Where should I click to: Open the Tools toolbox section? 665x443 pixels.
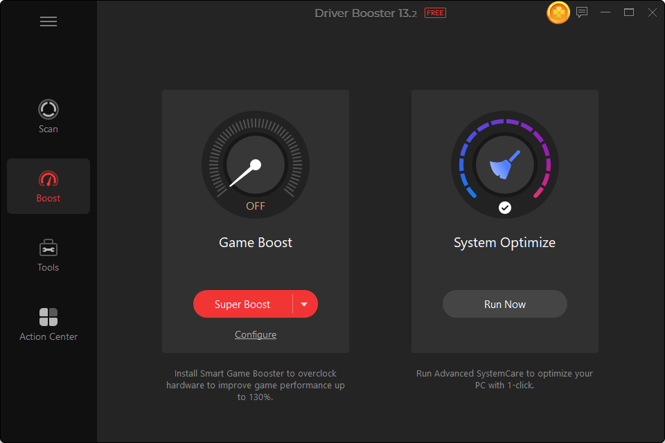tap(48, 255)
